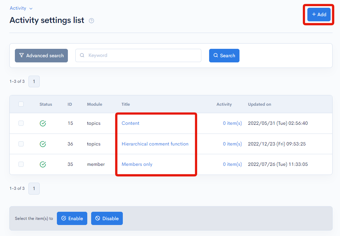Click status check icon for Hierarchical comment function
The image size is (340, 236).
(x=43, y=144)
